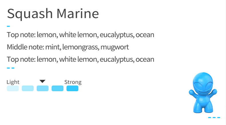Click the triple blue dash below alien

point(214,118)
